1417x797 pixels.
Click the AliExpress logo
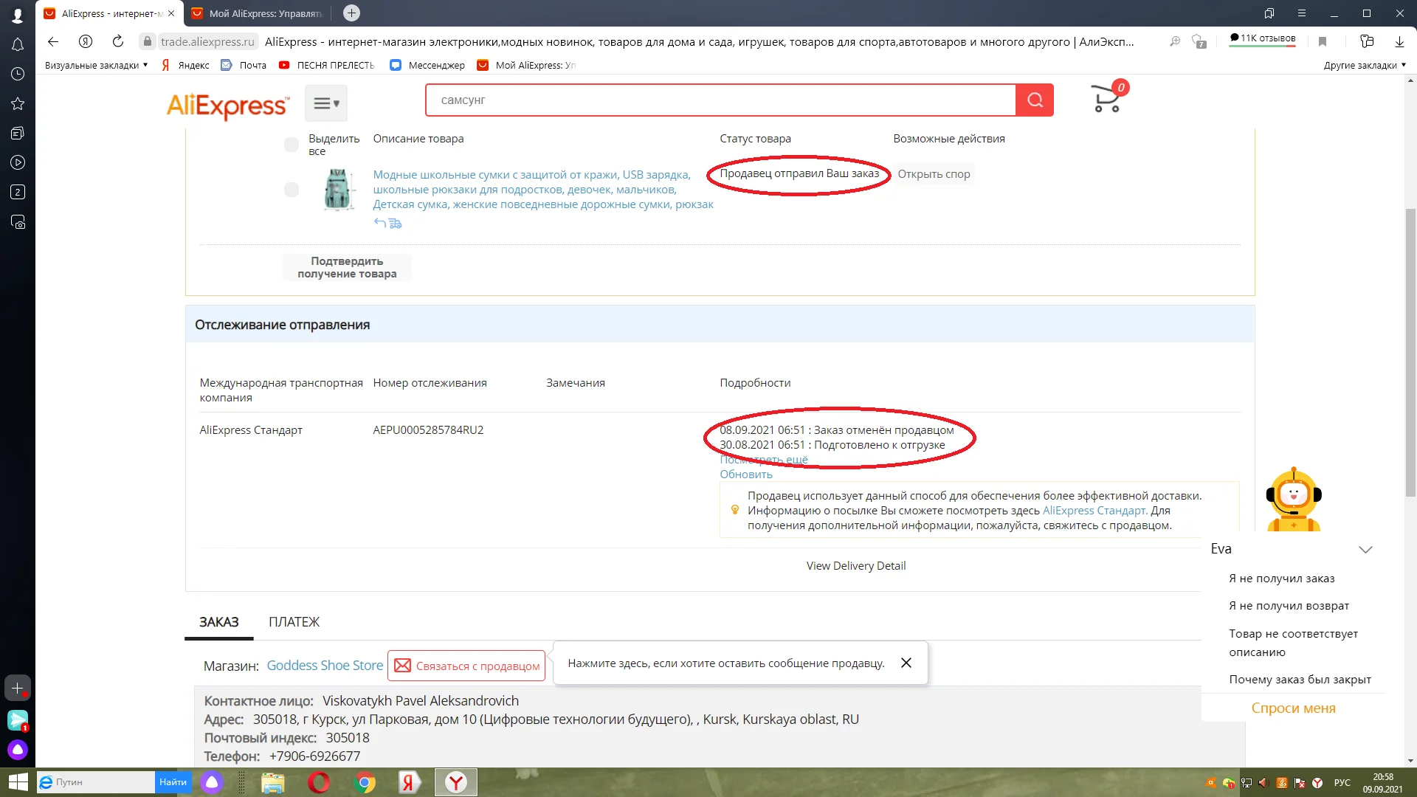click(x=227, y=106)
